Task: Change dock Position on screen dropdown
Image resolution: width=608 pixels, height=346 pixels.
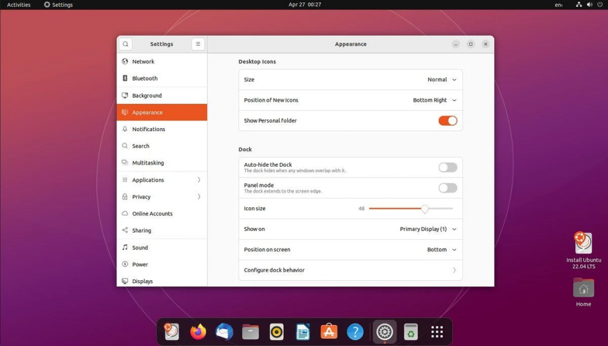Action: 442,249
